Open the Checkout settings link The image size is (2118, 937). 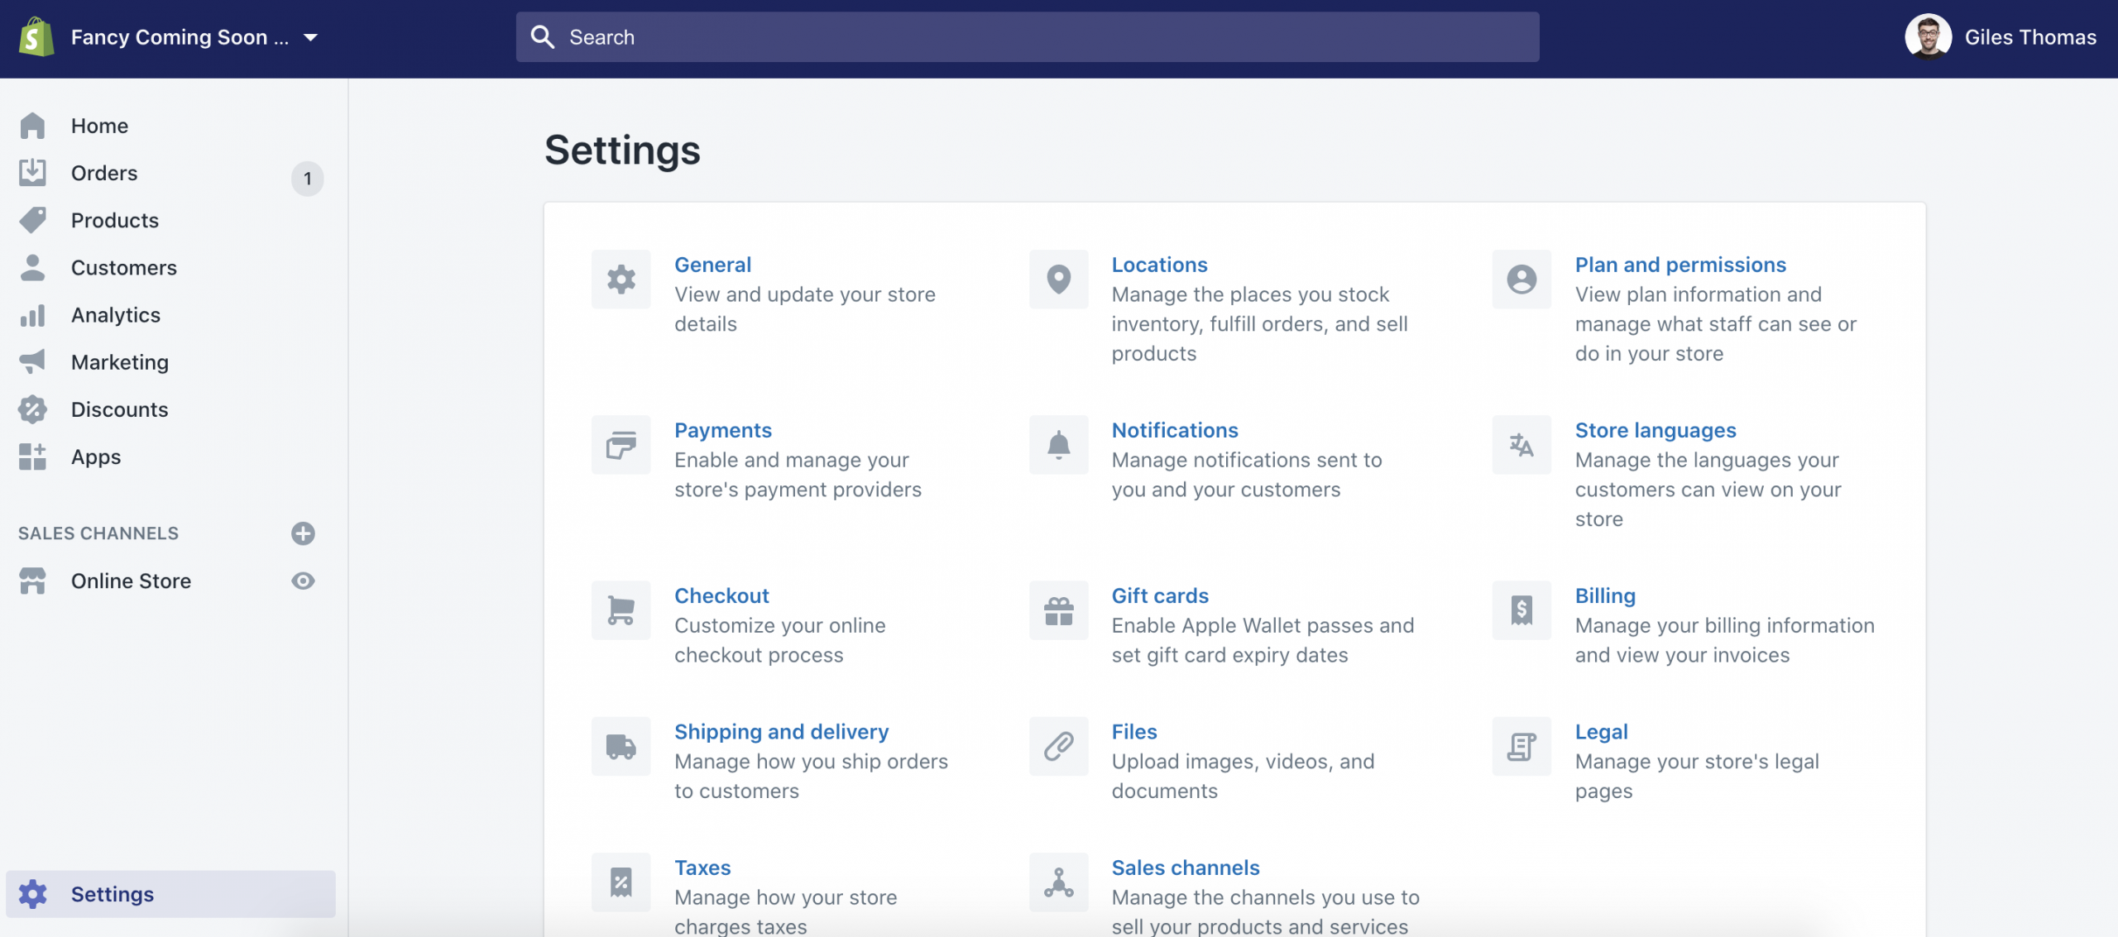[721, 595]
